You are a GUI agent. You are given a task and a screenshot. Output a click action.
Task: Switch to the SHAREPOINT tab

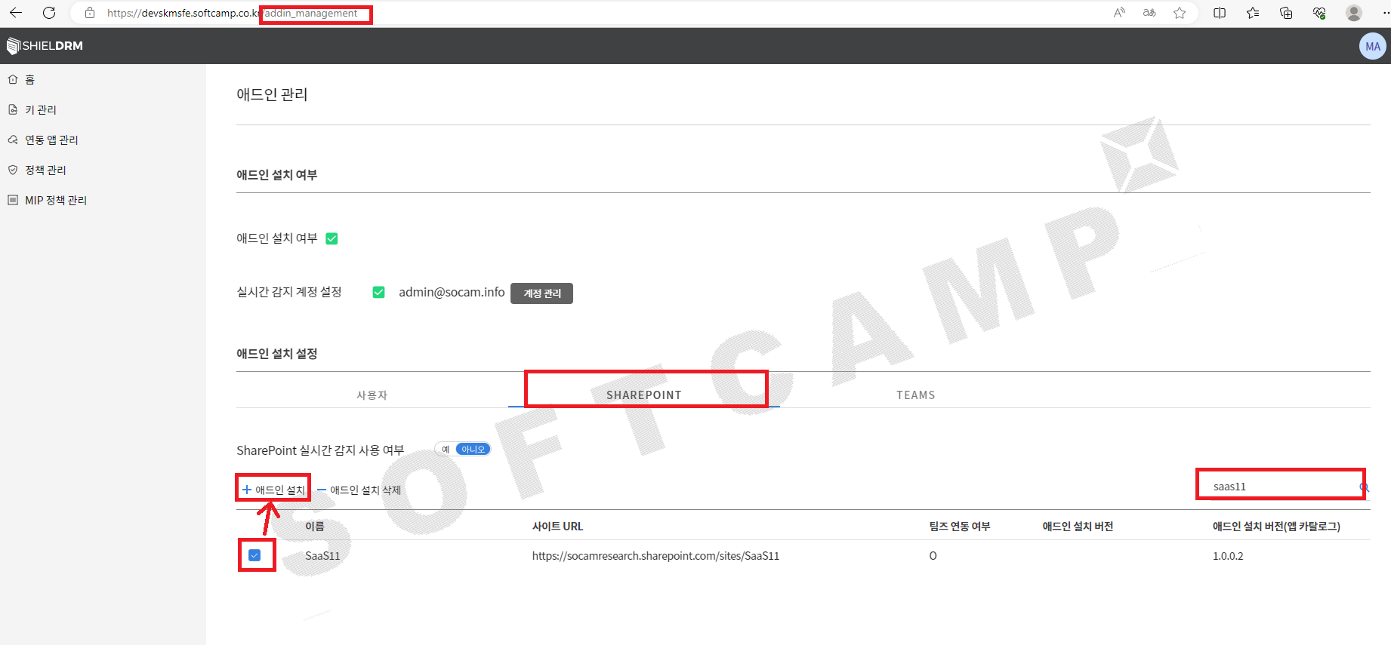(x=644, y=395)
